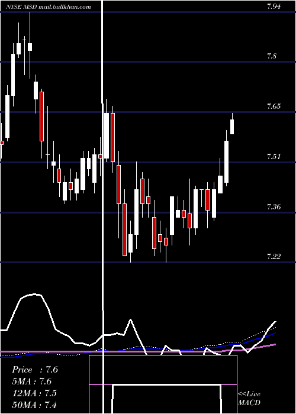Select the 7.65 price axis label
Image resolution: width=296 pixels, height=414 pixels.
click(x=274, y=106)
